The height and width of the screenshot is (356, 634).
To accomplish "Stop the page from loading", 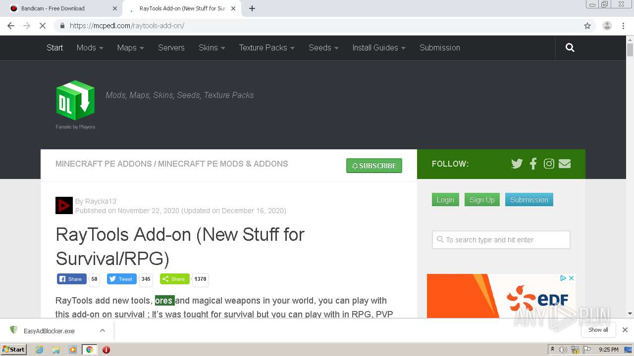I will [x=43, y=26].
